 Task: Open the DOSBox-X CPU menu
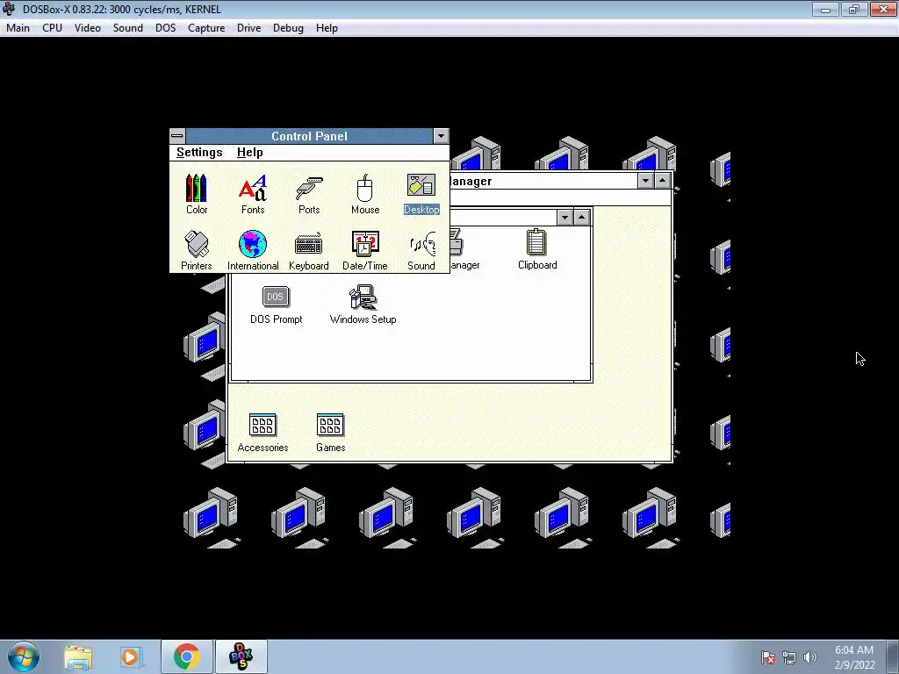click(52, 28)
